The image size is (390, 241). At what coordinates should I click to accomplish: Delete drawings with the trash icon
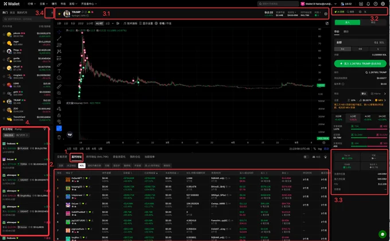pyautogui.click(x=59, y=137)
